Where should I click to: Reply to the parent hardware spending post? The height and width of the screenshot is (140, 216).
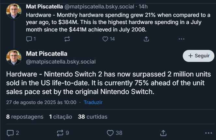pyautogui.click(x=31, y=39)
